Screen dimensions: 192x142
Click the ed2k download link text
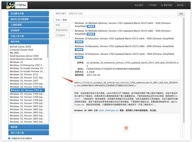[126, 84]
